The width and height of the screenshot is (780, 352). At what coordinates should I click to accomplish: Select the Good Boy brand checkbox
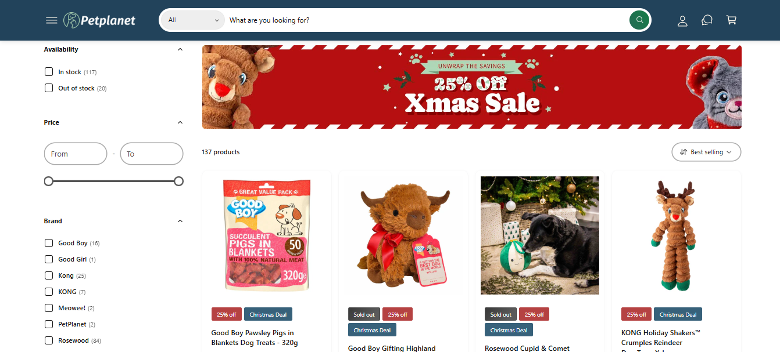click(x=49, y=243)
